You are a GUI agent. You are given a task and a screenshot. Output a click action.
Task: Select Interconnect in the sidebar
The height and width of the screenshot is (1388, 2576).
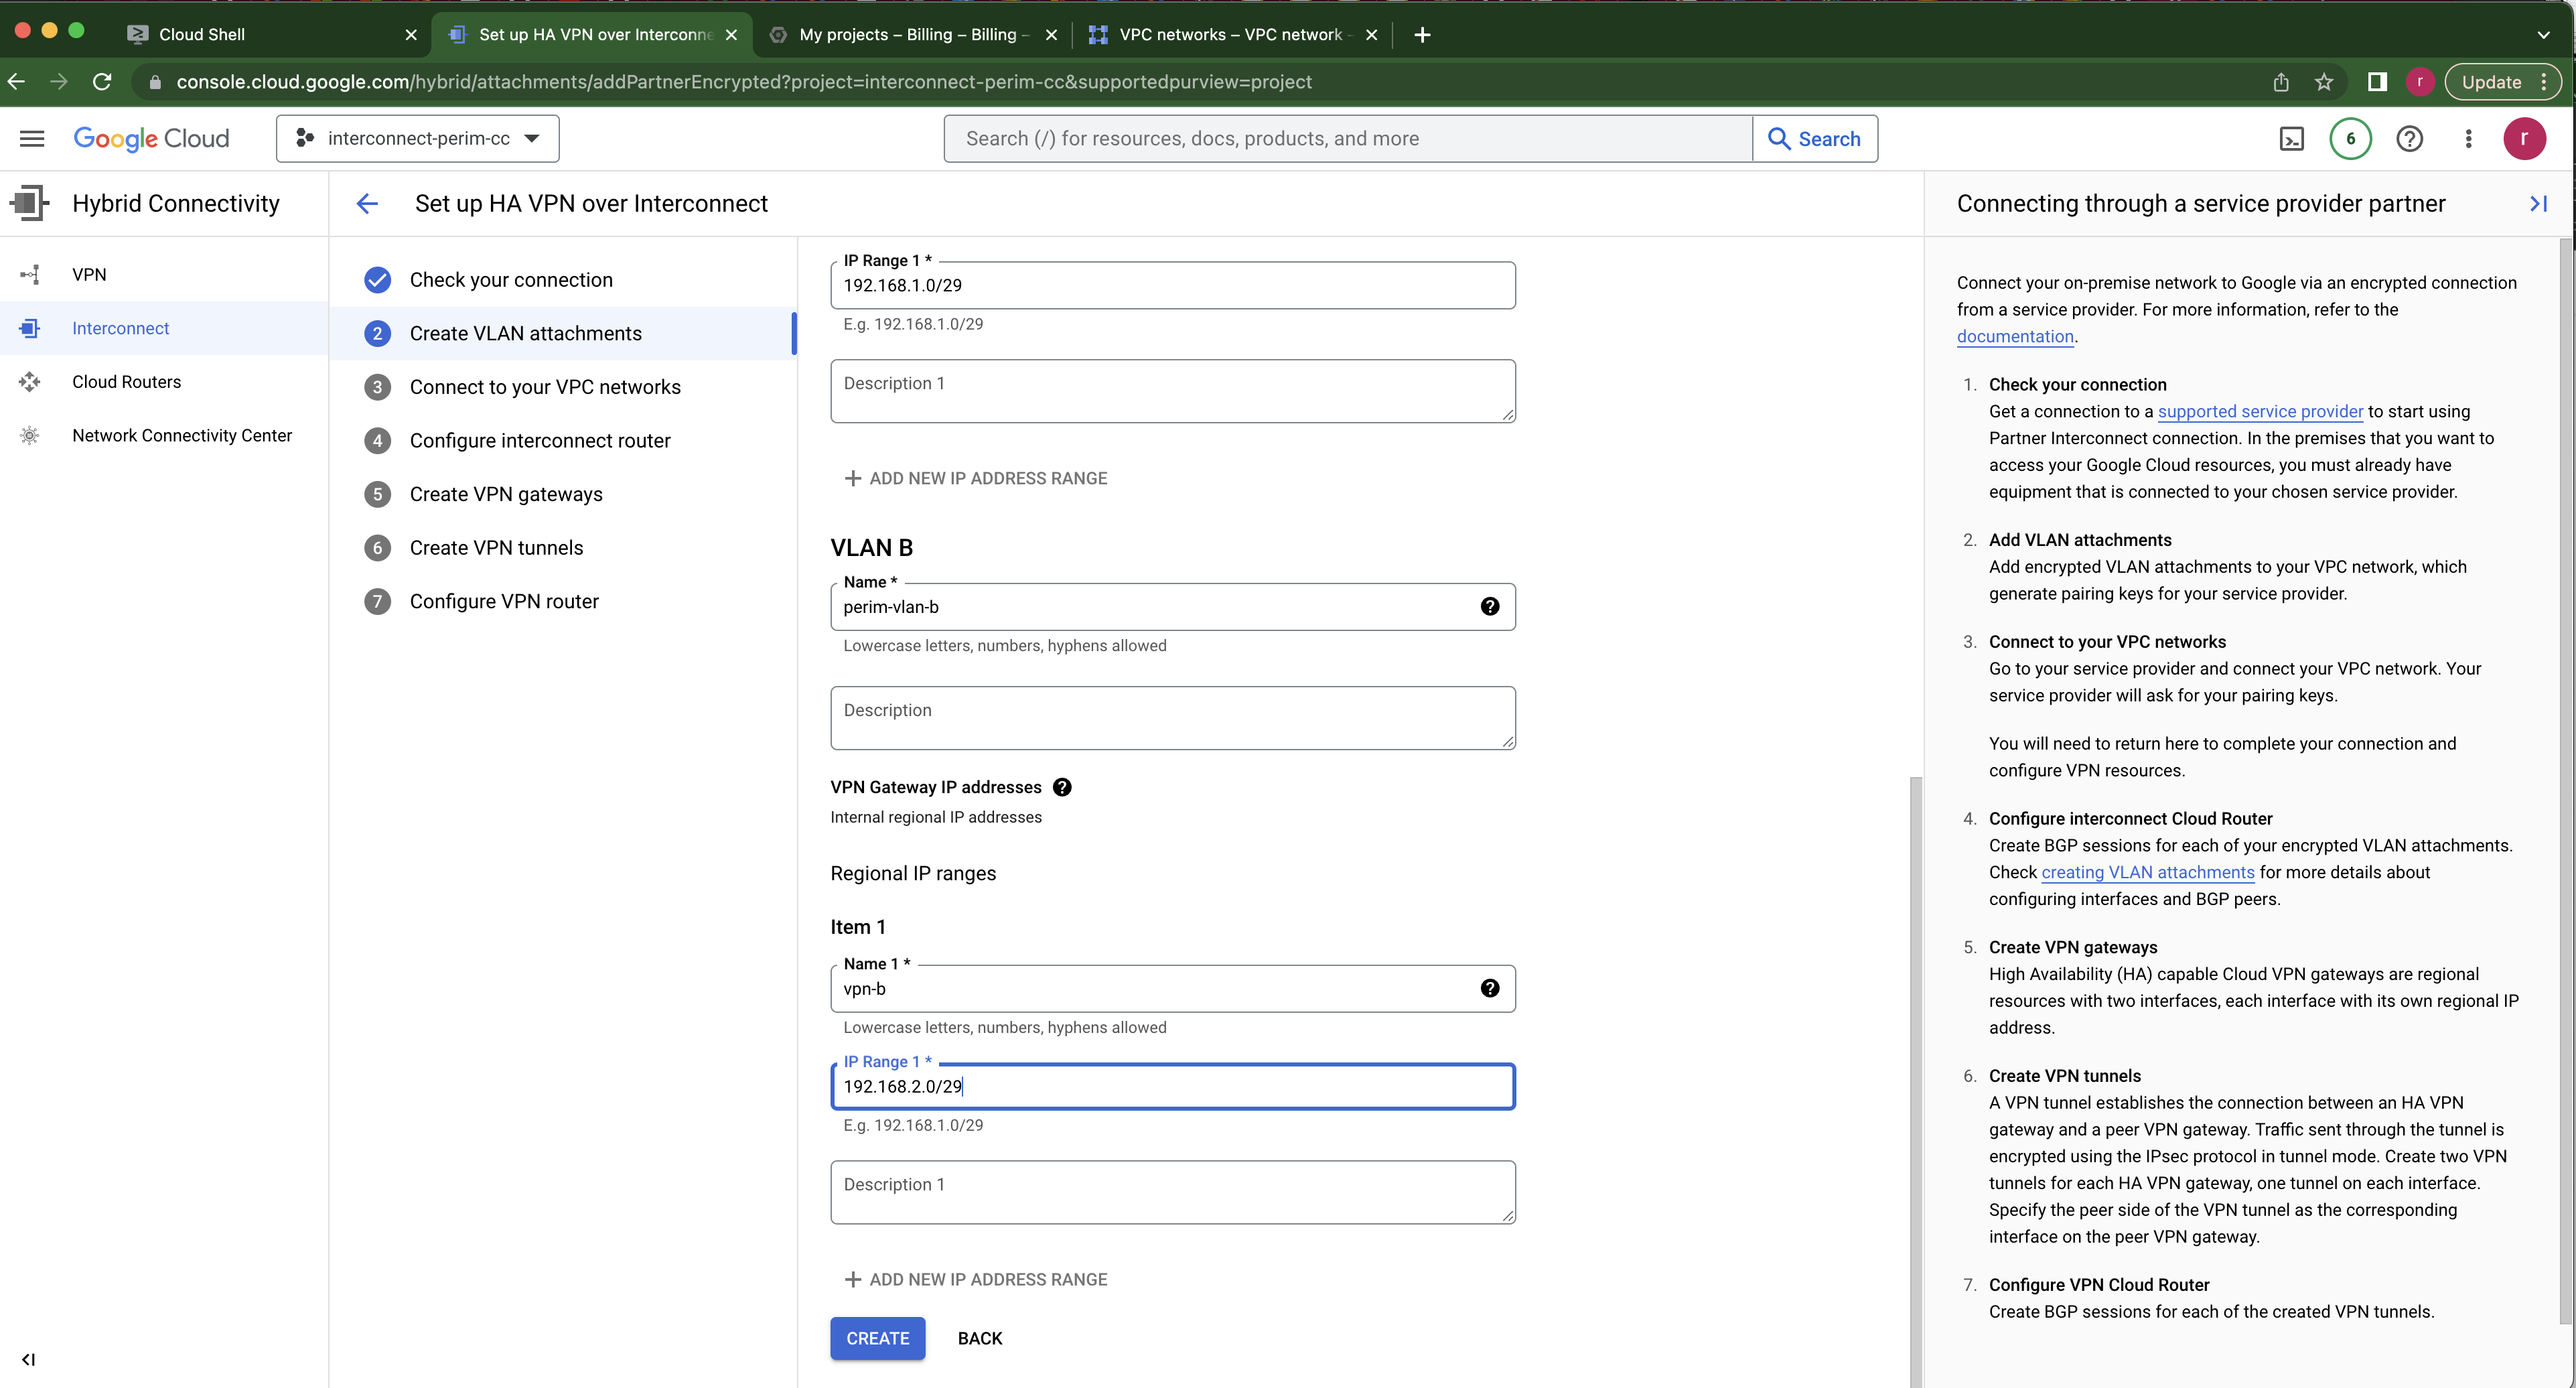point(120,328)
